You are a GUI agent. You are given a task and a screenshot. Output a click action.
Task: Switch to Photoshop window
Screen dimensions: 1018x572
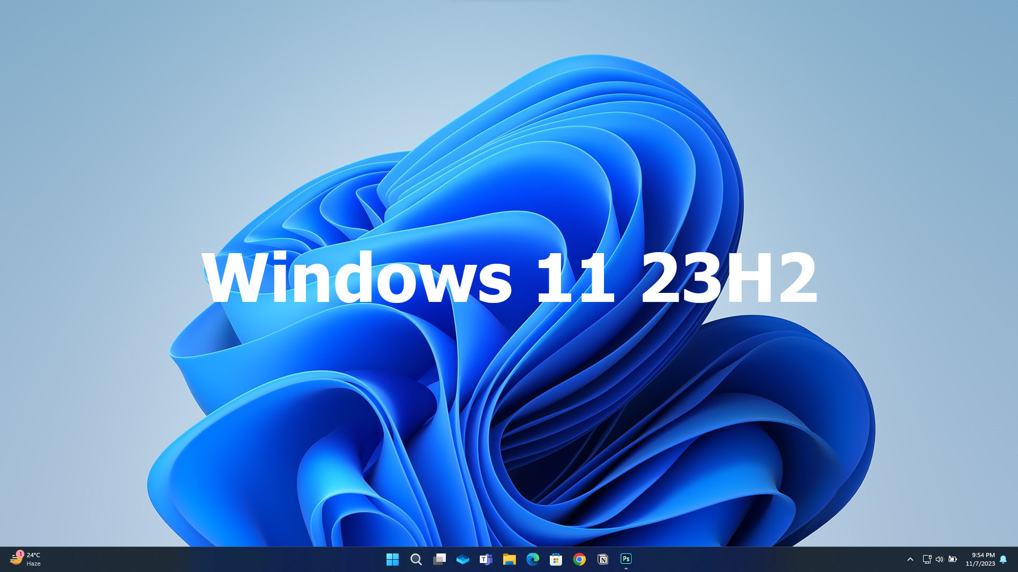pyautogui.click(x=626, y=559)
